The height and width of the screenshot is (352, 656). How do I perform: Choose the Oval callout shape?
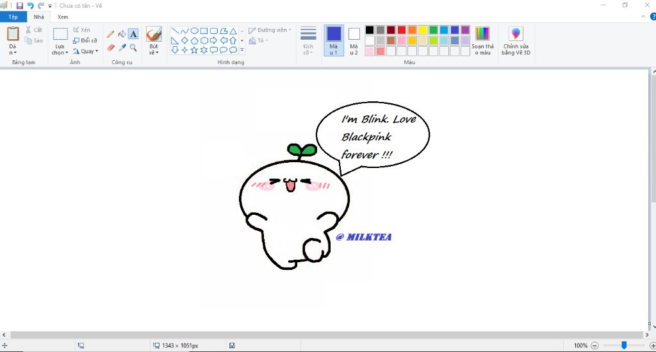pyautogui.click(x=224, y=50)
